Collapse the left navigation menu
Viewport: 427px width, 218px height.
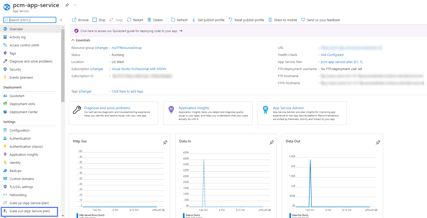coord(61,20)
